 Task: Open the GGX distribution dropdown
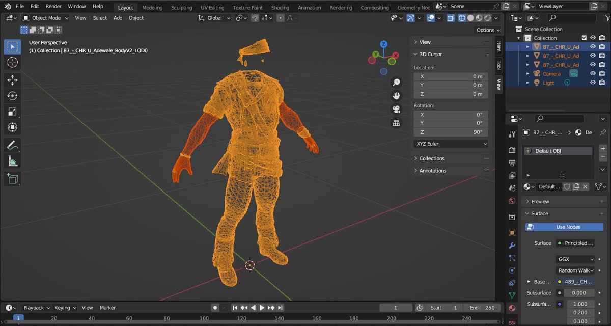[x=575, y=259]
